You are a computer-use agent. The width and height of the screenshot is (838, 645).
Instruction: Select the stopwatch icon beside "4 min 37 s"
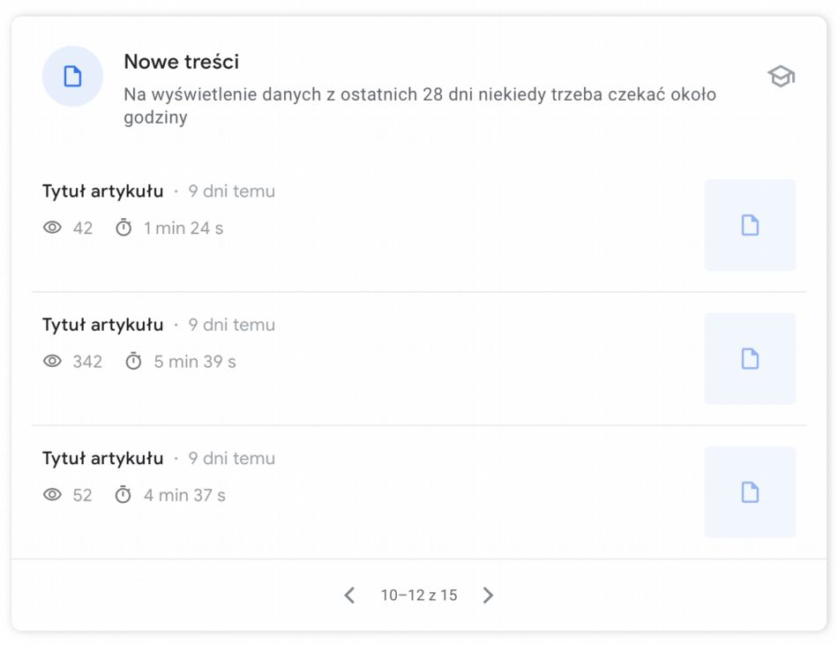(x=123, y=495)
